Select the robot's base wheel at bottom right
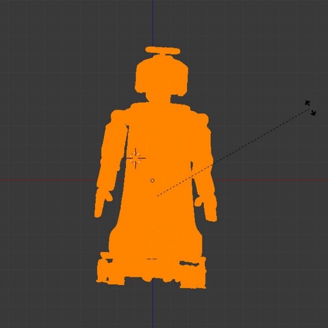The image size is (328, 328). [195, 274]
